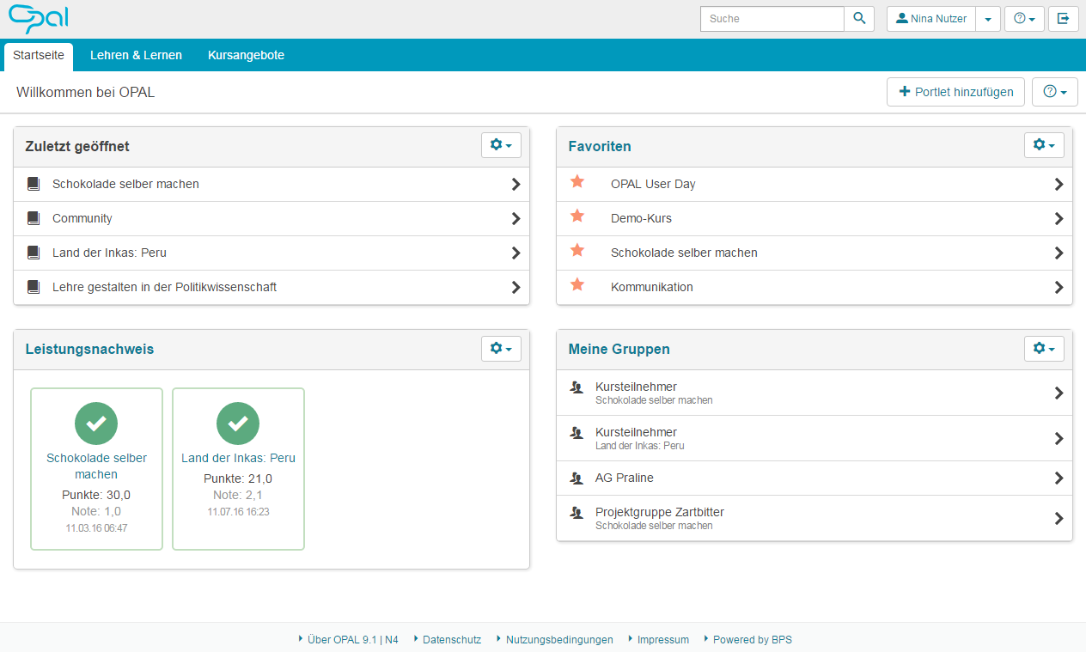Image resolution: width=1086 pixels, height=652 pixels.
Task: Open the Kursangebote tab
Action: click(x=246, y=55)
